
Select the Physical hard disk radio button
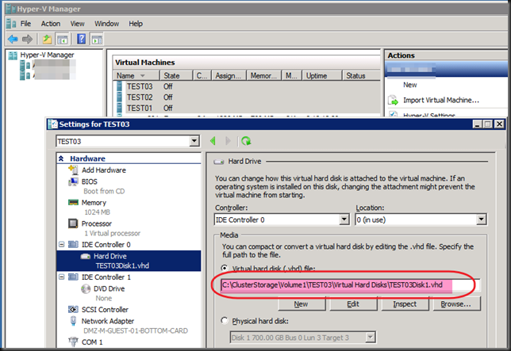point(225,321)
